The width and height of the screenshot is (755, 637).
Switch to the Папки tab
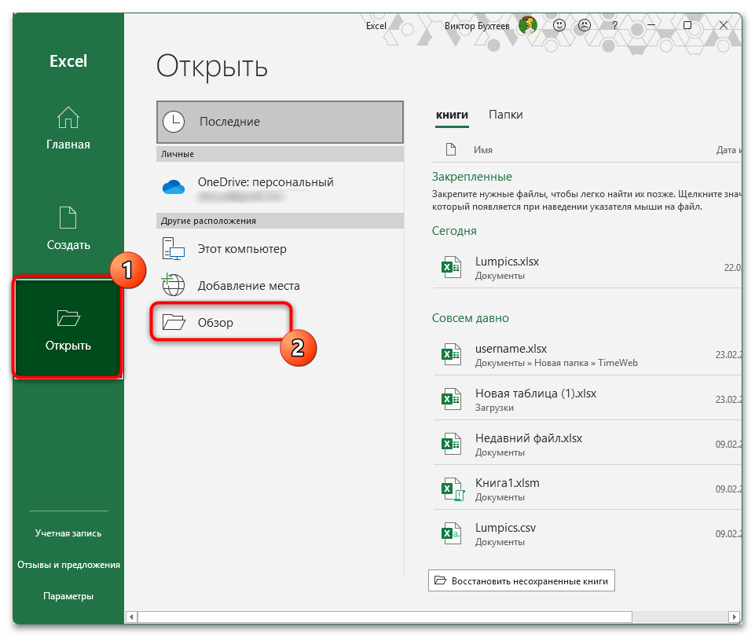click(505, 115)
